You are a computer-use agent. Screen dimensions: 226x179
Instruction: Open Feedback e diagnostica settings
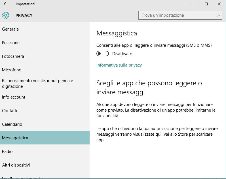coord(24,178)
